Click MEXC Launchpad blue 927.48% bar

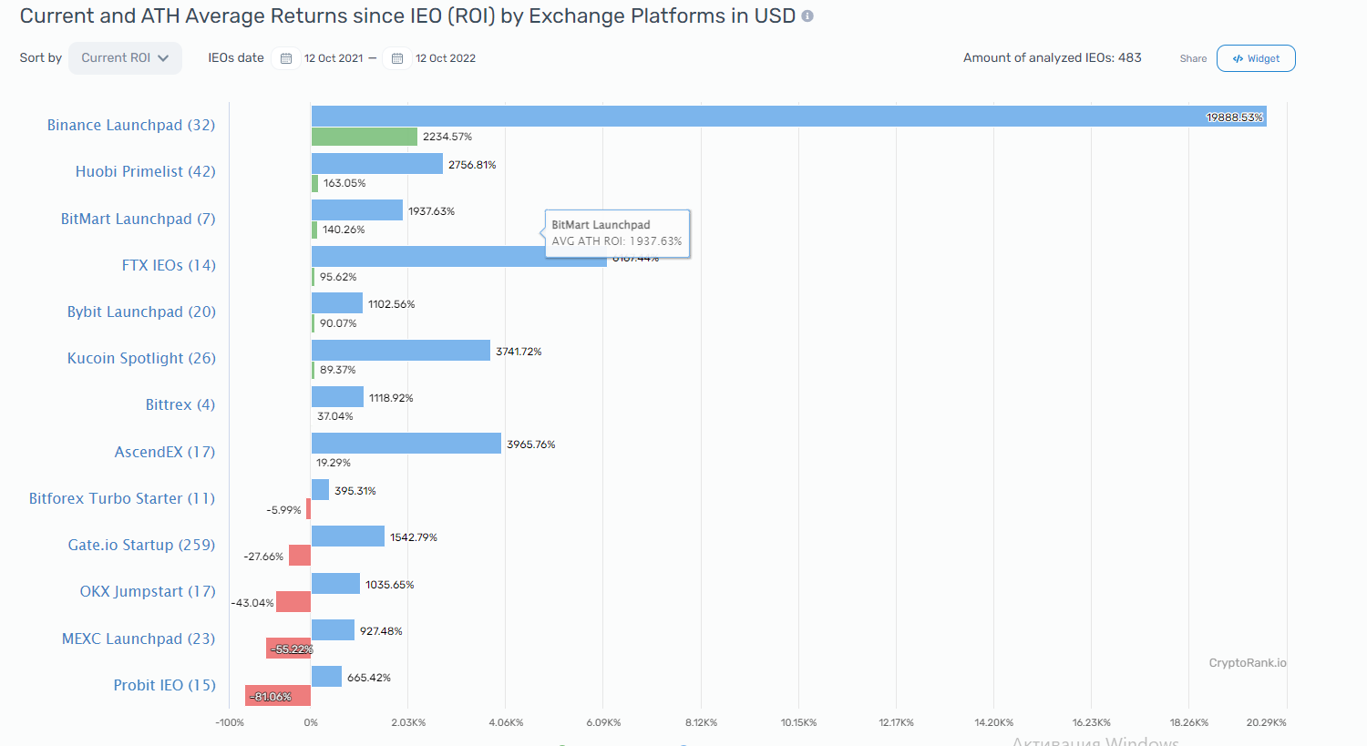point(333,630)
